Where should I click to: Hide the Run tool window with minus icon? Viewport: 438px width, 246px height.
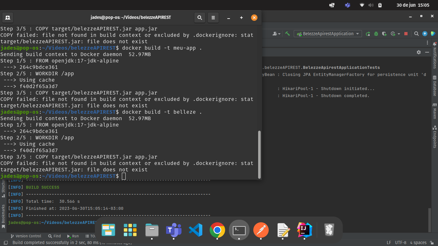427,52
